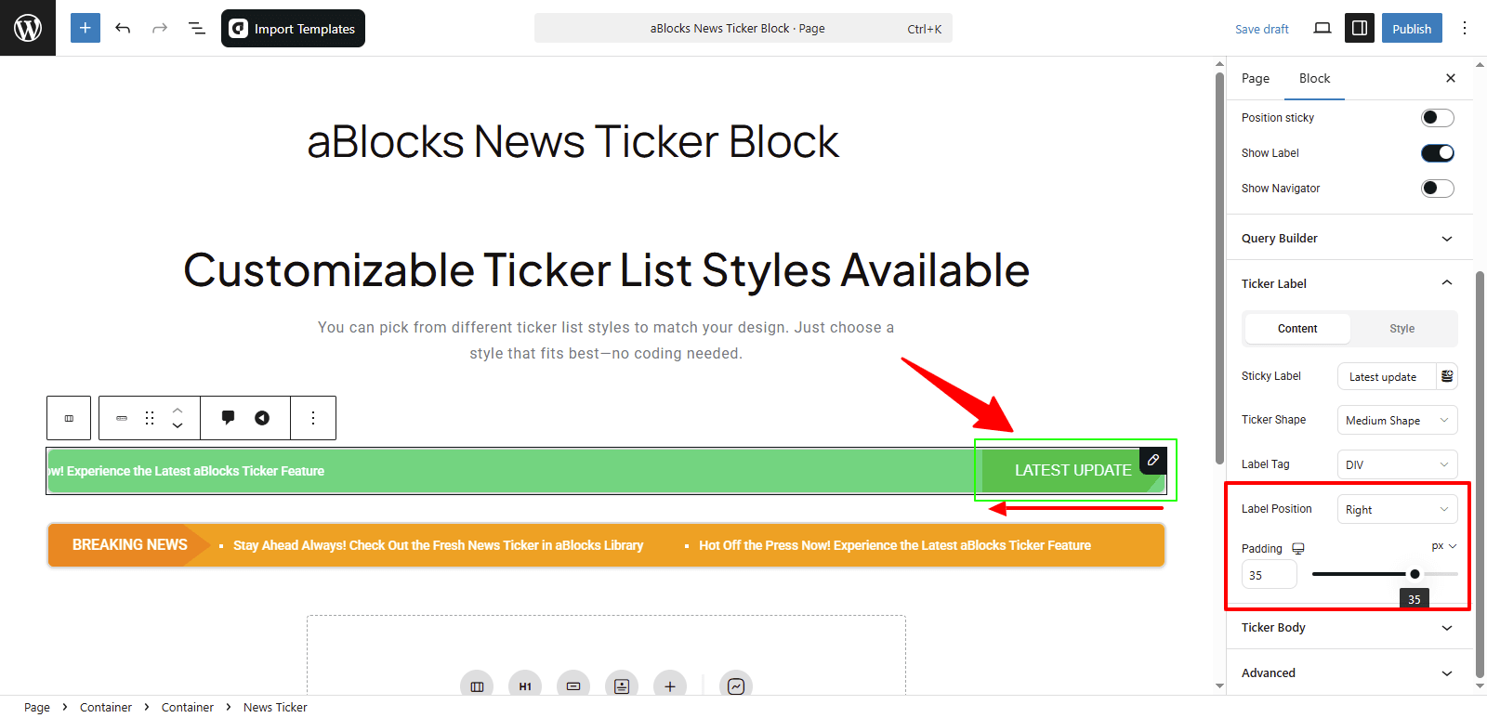The width and height of the screenshot is (1487, 718).
Task: Click the heading Customizable Ticker List Styles Available
Action: pos(606,270)
